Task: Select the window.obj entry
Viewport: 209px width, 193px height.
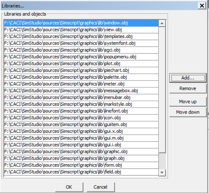Action: [x=81, y=23]
